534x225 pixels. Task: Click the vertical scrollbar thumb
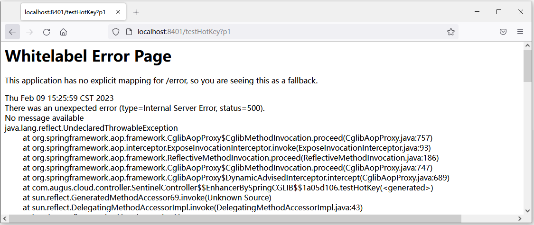[x=527, y=65]
